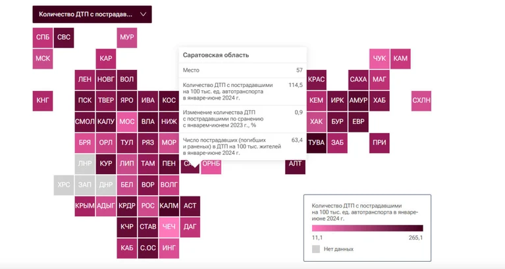Select the МСК region tile
Image resolution: width=505 pixels, height=269 pixels.
[x=43, y=59]
